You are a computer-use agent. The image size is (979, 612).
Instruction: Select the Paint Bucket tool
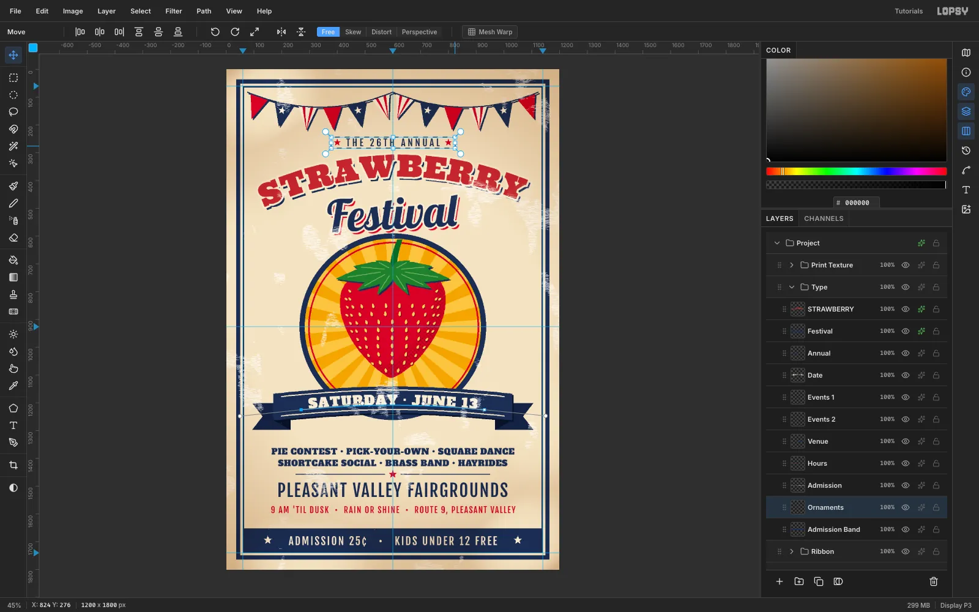point(13,260)
